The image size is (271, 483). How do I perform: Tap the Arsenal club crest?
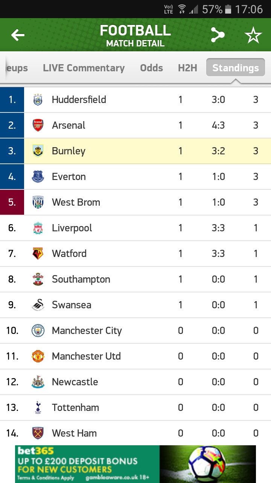[x=38, y=125]
